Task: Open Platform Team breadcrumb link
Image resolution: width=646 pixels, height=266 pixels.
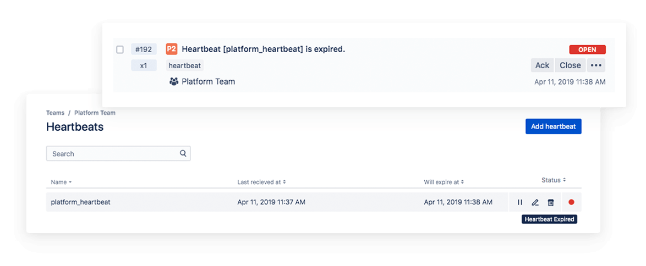Action: pyautogui.click(x=95, y=113)
